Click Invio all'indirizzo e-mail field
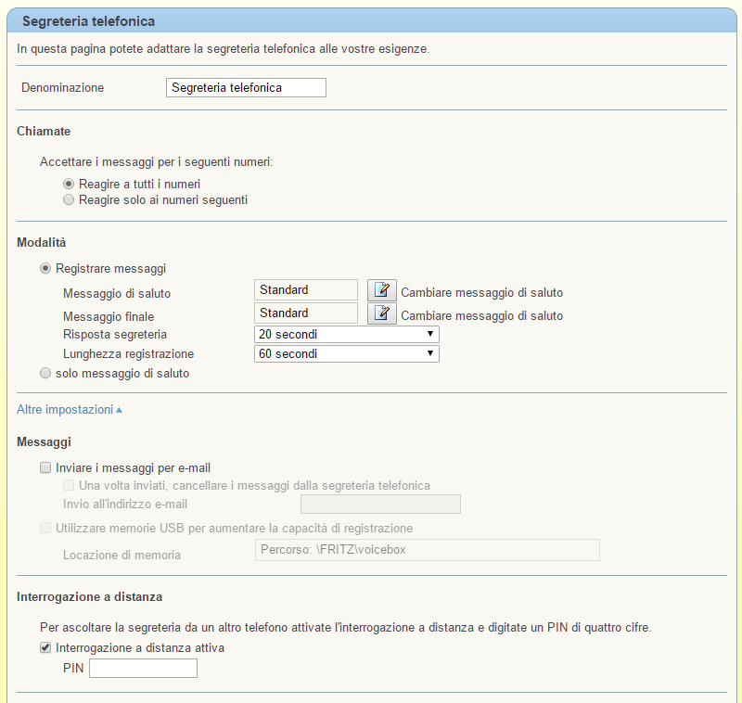The width and height of the screenshot is (742, 703). point(380,505)
